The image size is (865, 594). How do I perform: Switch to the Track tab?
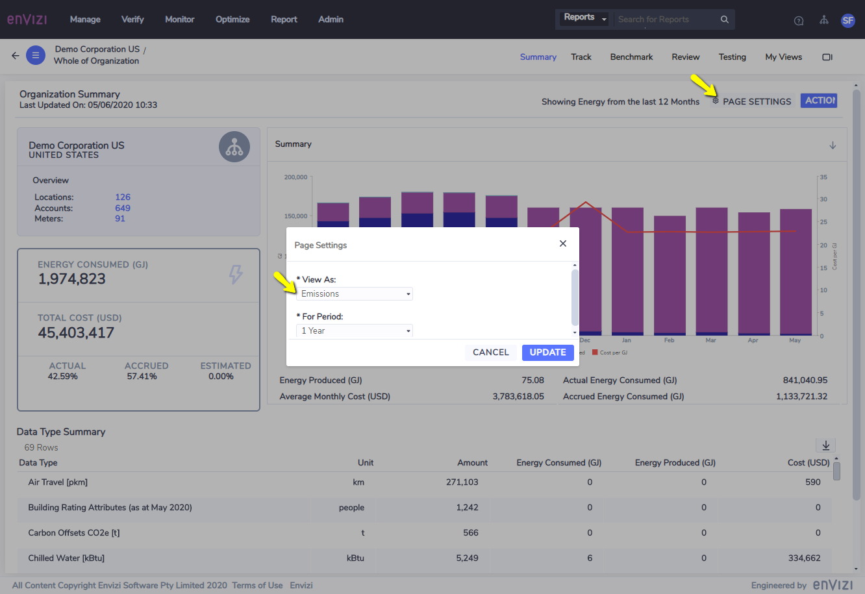581,57
